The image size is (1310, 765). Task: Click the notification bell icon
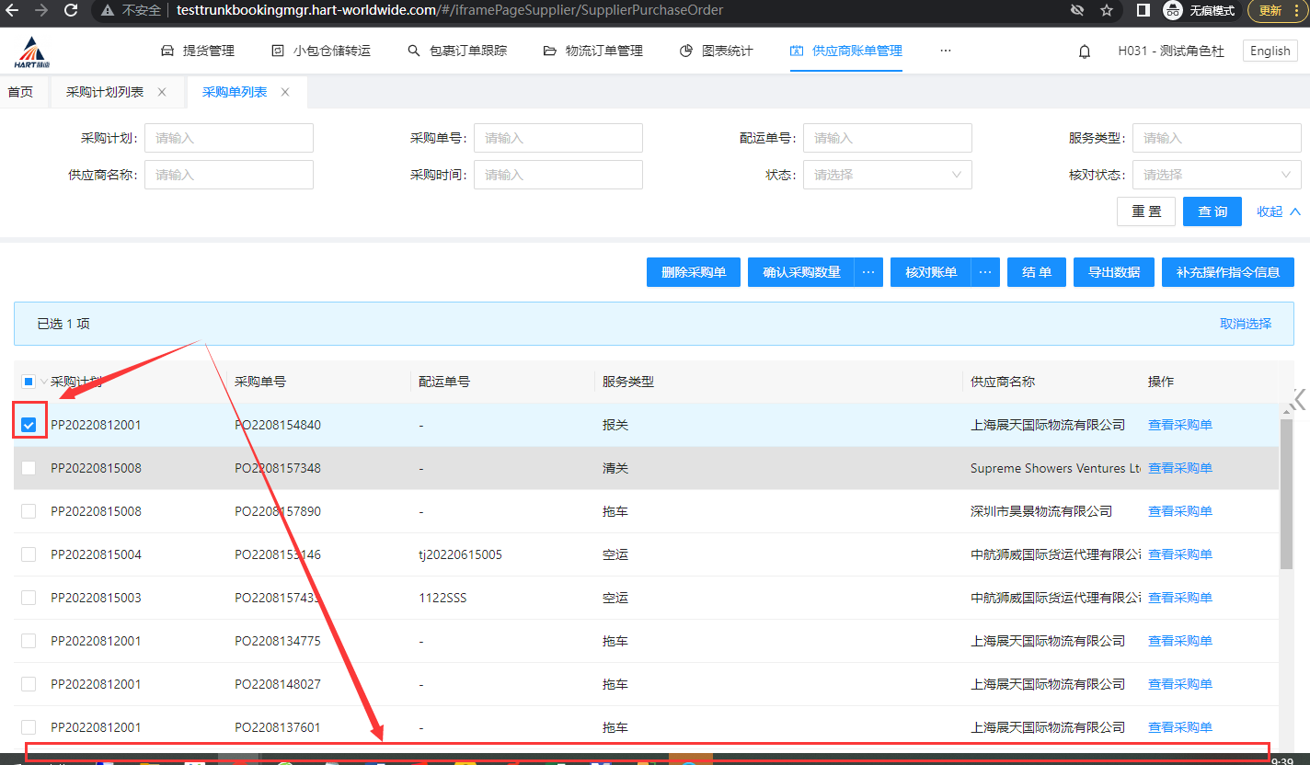pos(1085,51)
